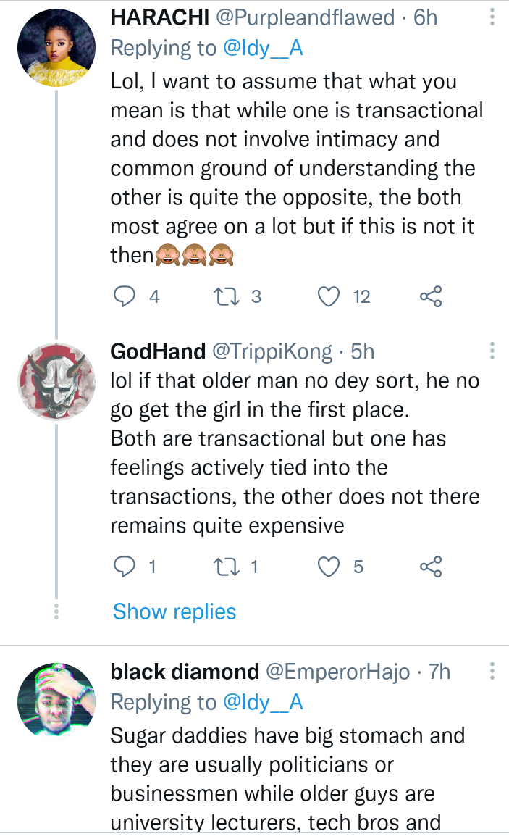
Task: Click the black diamond display name
Action: 185,672
